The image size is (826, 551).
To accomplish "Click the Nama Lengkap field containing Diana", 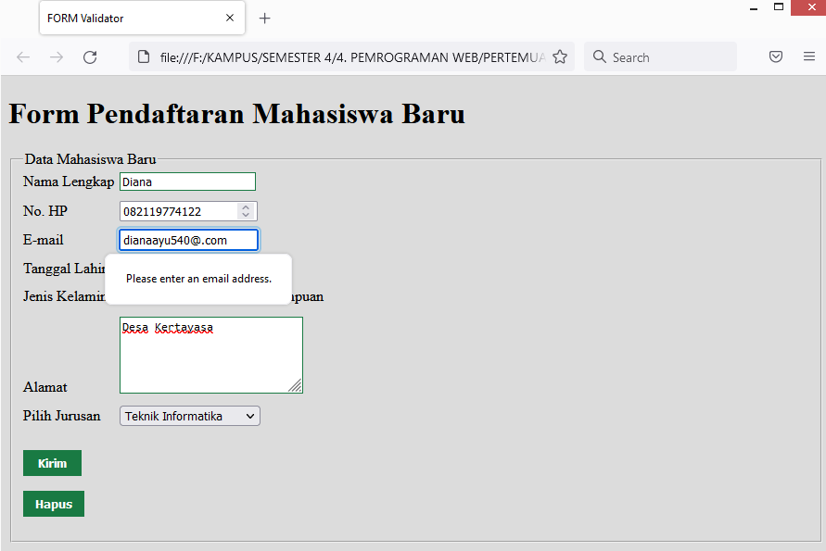I will click(185, 181).
